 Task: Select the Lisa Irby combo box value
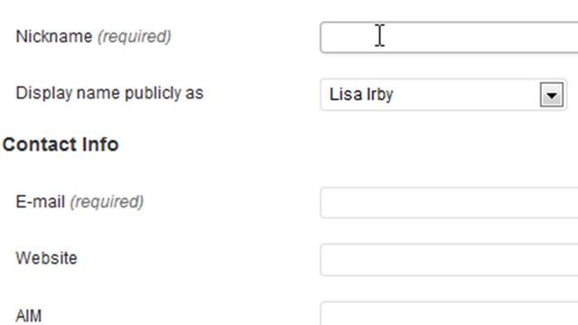[x=443, y=95]
